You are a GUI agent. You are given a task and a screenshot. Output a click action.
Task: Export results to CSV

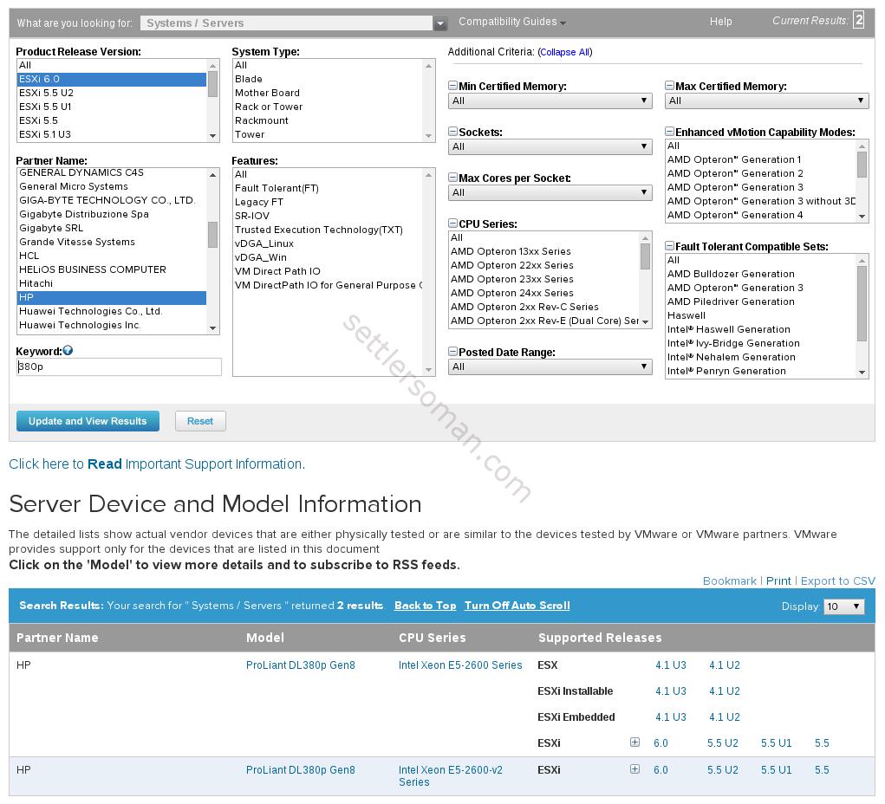[x=838, y=581]
